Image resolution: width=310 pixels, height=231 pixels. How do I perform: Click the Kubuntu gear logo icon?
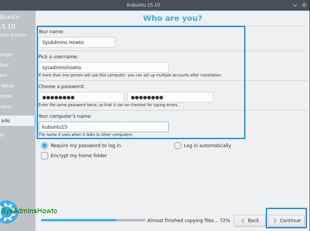[8, 211]
